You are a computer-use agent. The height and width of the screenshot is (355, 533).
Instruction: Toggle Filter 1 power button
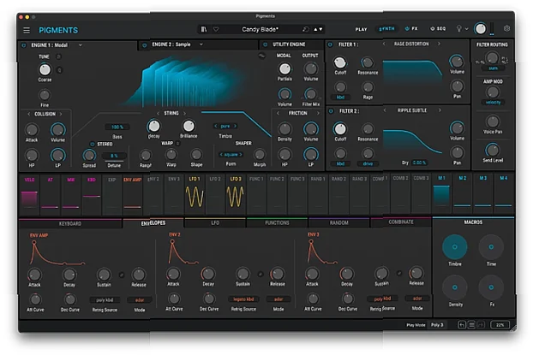point(330,44)
